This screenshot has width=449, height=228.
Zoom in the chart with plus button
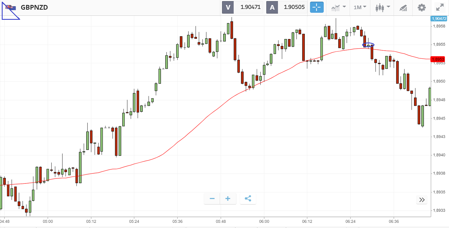click(228, 199)
